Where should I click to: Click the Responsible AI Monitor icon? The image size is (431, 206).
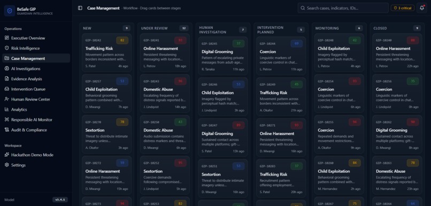point(7,120)
